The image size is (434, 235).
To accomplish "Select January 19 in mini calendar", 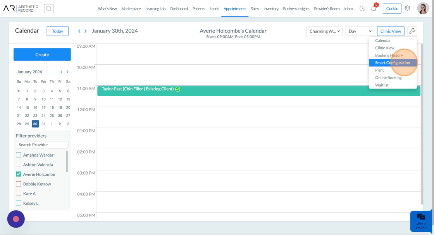I will coord(60,107).
